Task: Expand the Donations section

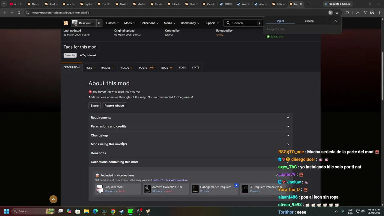Action: coord(190,153)
